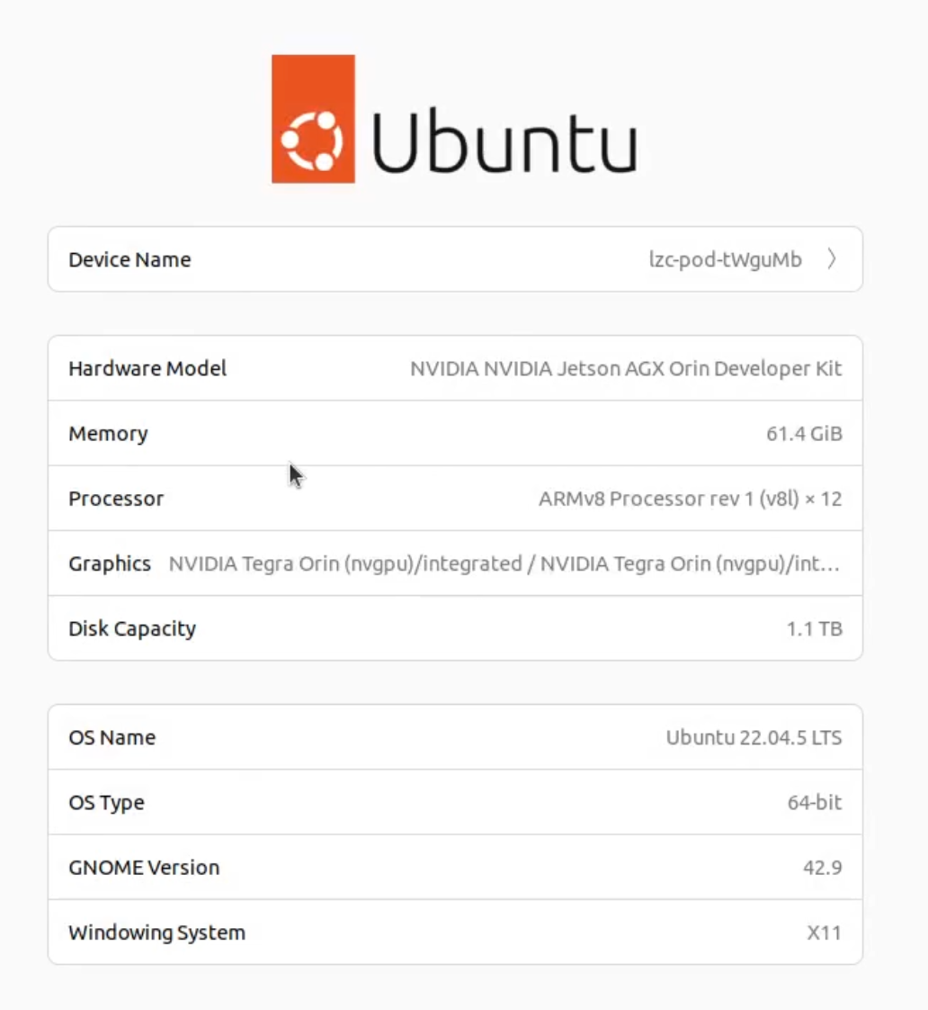928x1010 pixels.
Task: Click the Jetson AGX Orin Developer Kit value
Action: click(626, 368)
